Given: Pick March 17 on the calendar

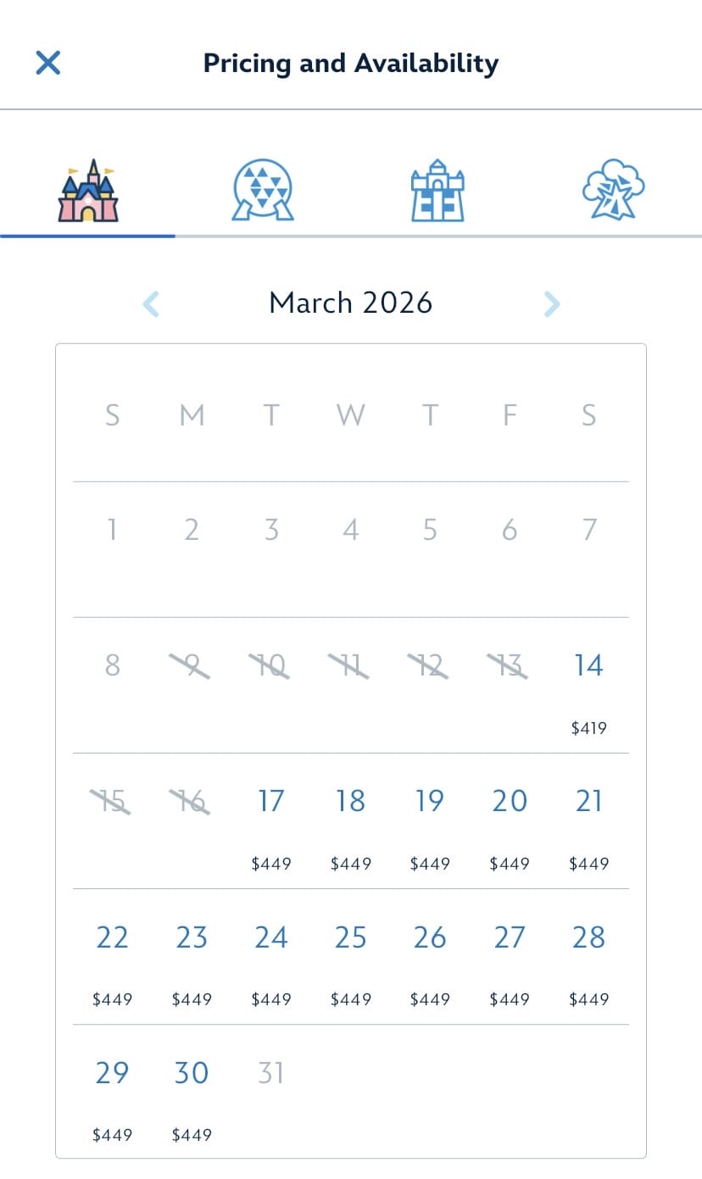Looking at the screenshot, I should click(270, 801).
